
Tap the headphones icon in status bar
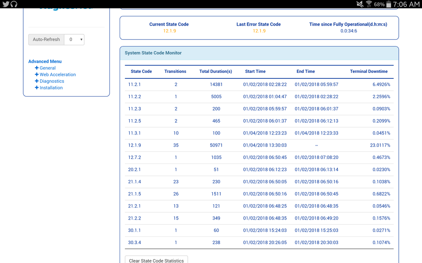tap(14, 4)
